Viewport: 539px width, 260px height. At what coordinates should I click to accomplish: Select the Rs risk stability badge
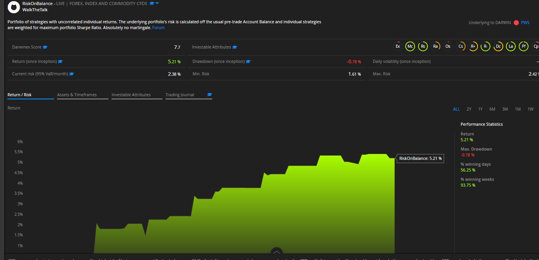[423, 47]
